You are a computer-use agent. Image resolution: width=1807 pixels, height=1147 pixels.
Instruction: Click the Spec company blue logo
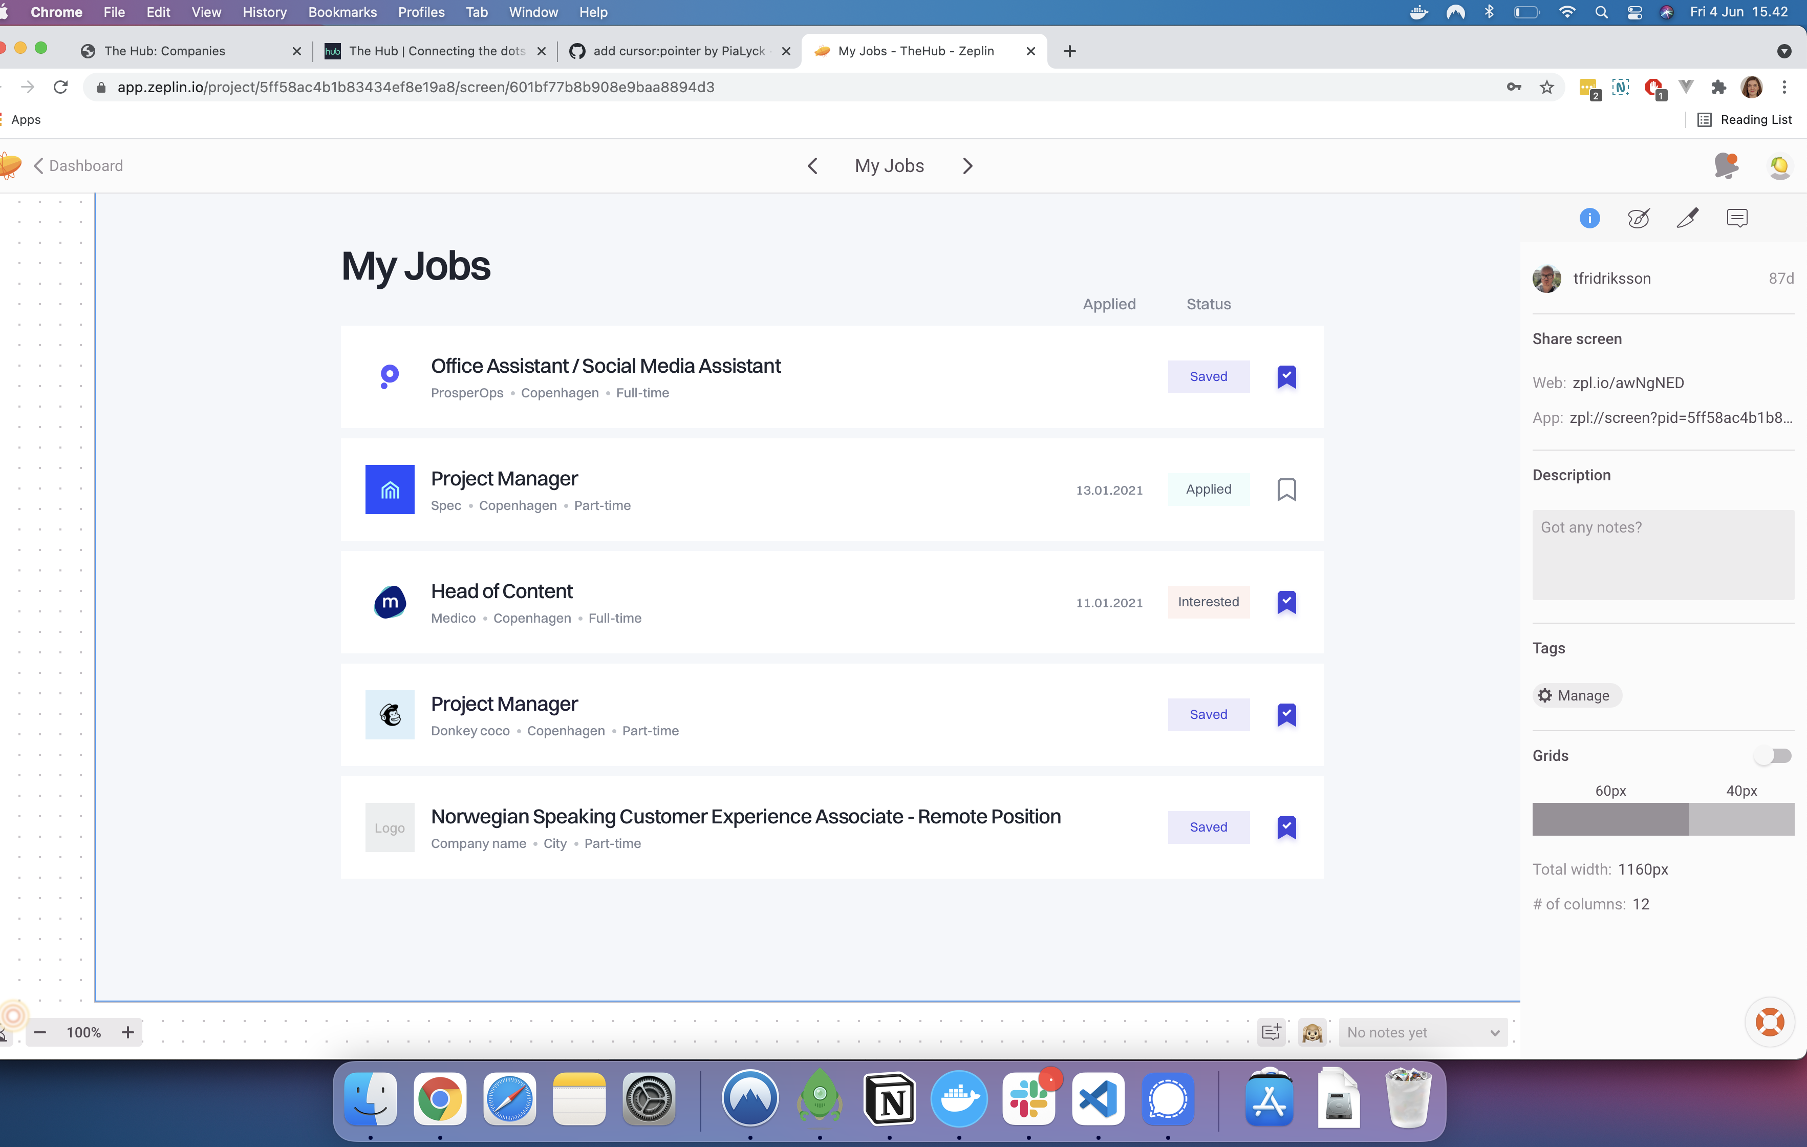click(x=390, y=490)
